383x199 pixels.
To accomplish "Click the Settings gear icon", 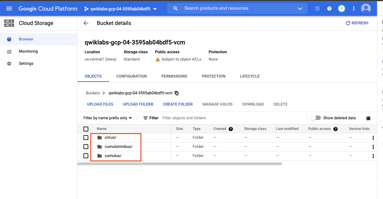I will [9, 64].
